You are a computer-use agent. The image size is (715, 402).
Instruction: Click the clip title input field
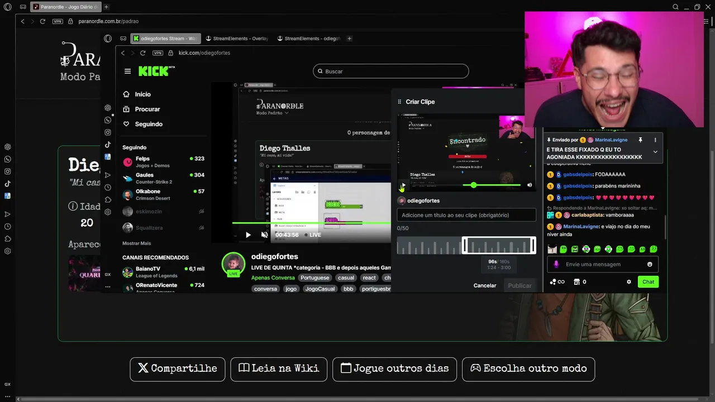pos(466,215)
